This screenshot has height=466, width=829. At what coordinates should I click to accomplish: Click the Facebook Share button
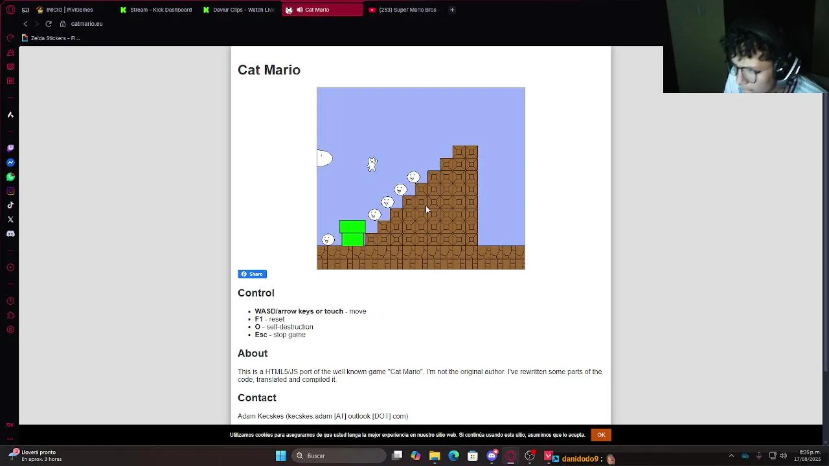coord(252,274)
